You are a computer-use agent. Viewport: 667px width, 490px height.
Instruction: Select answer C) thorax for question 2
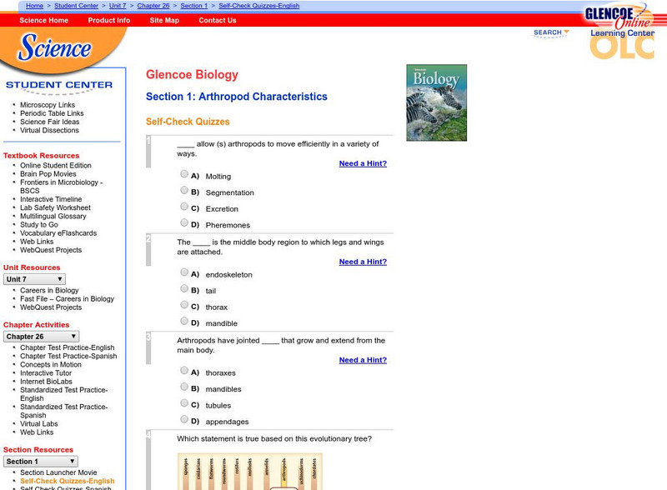184,303
